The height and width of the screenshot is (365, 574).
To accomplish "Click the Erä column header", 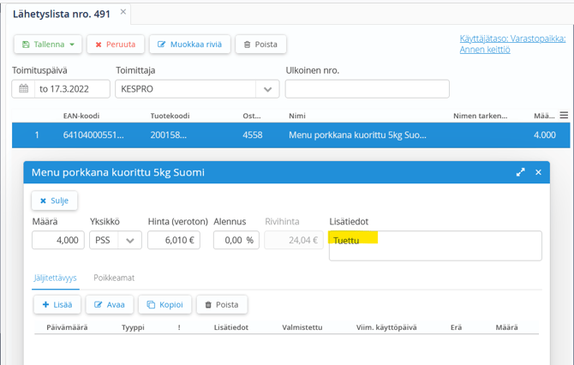I will pos(456,327).
